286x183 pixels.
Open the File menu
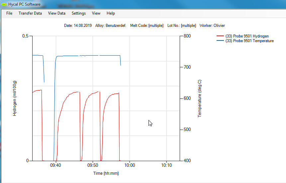point(9,13)
